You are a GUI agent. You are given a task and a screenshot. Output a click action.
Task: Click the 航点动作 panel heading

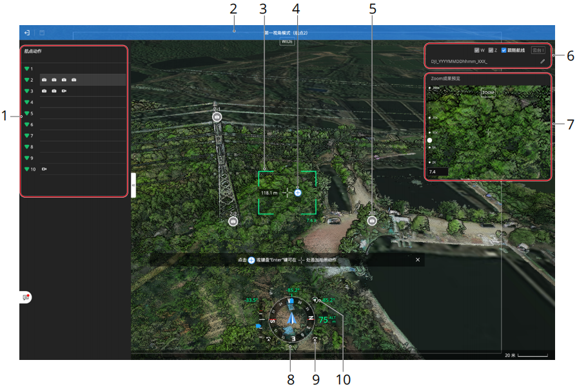[33, 51]
